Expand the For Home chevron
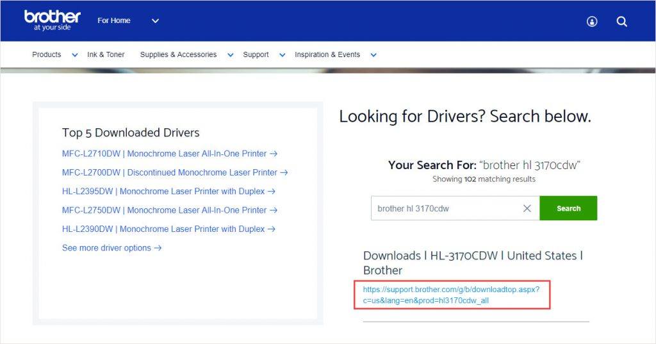Viewport: 656px width, 344px height. coord(155,20)
